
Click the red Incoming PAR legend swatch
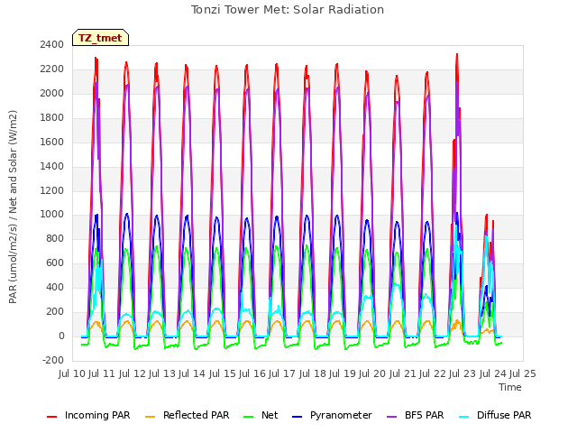tap(52, 417)
